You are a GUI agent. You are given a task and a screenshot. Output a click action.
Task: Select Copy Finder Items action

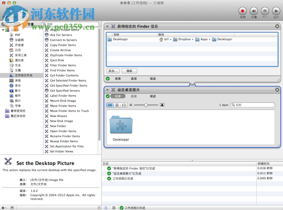[x=63, y=45]
